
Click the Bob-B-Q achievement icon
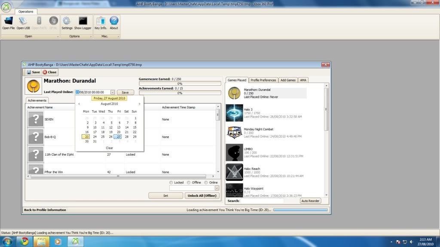[x=36, y=137]
